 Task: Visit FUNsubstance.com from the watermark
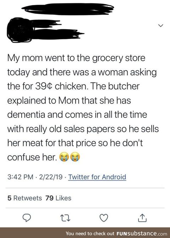[142, 233]
